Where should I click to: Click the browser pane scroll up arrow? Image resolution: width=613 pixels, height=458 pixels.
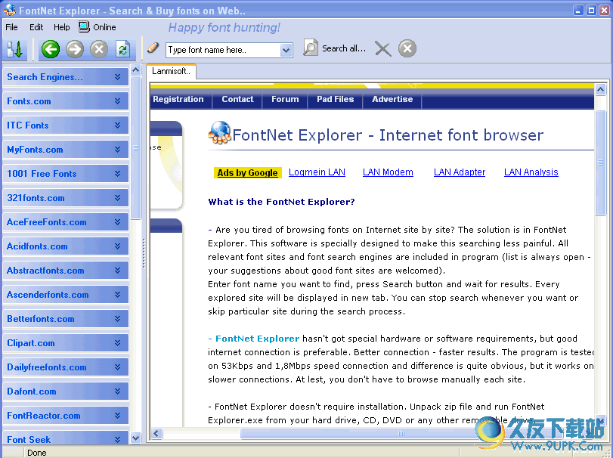(600, 90)
